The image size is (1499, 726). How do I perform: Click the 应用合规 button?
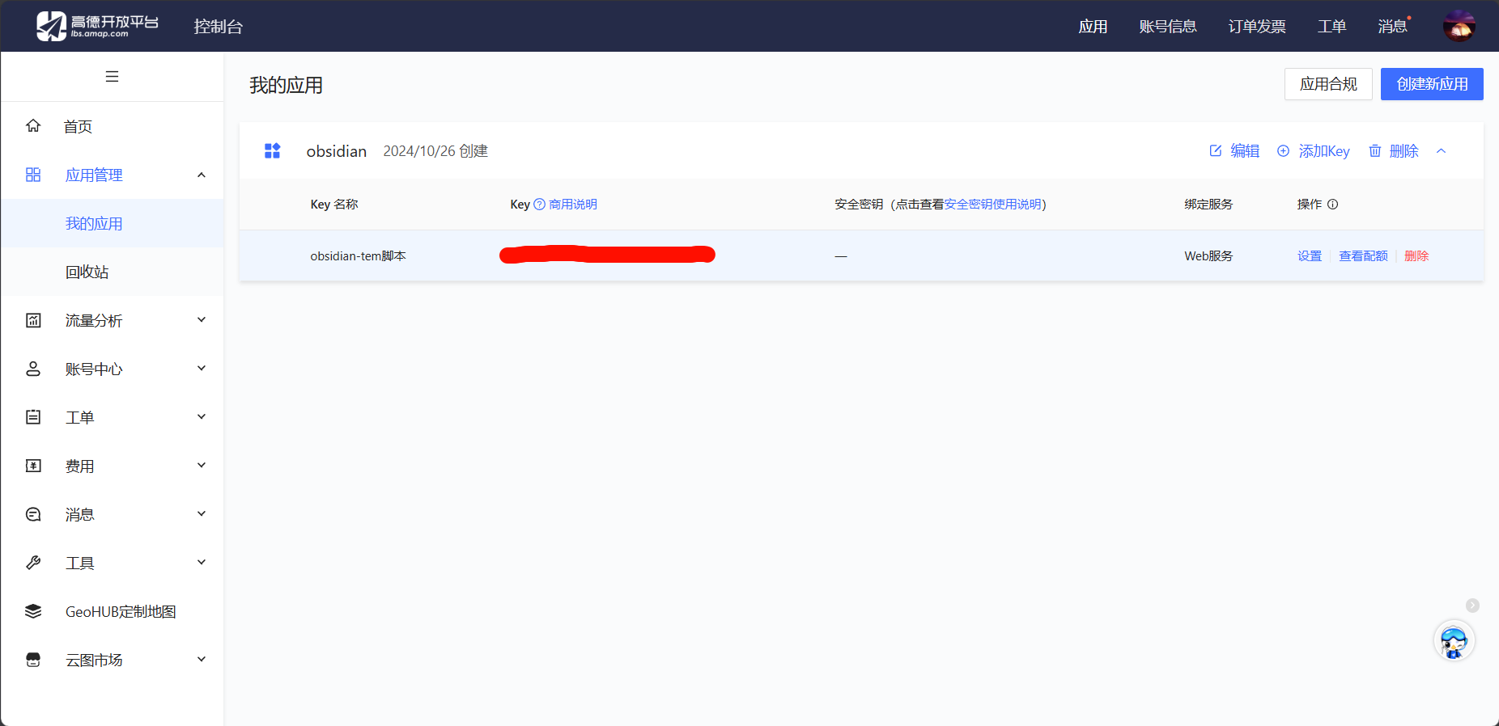click(x=1328, y=84)
